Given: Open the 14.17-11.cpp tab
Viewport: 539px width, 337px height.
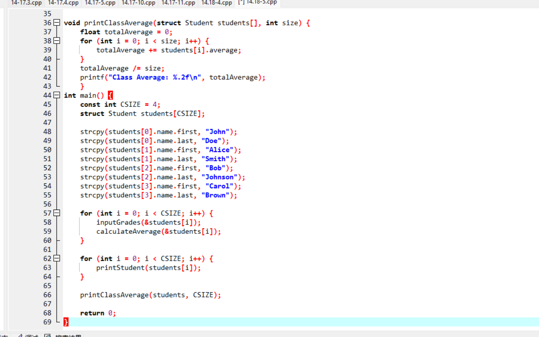Looking at the screenshot, I should pyautogui.click(x=178, y=3).
